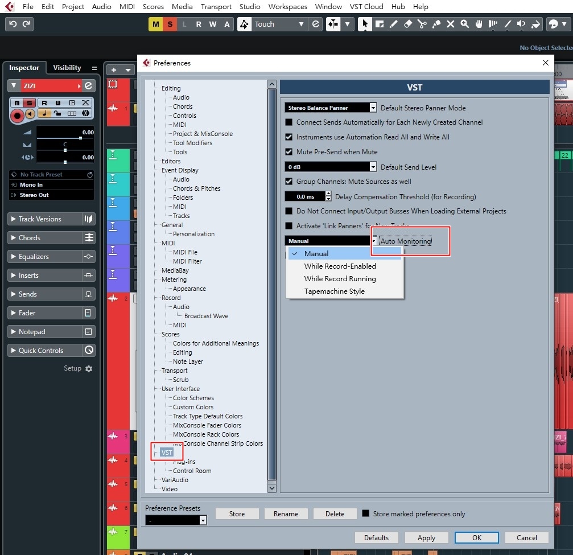Select the Line tool

point(507,24)
